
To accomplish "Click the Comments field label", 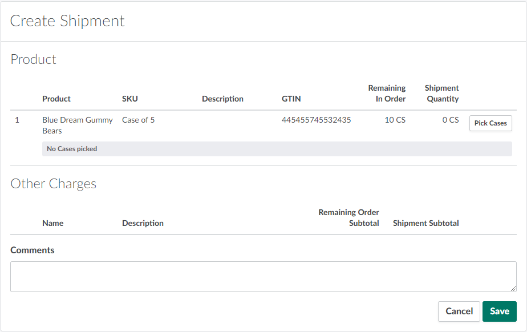I will [33, 250].
